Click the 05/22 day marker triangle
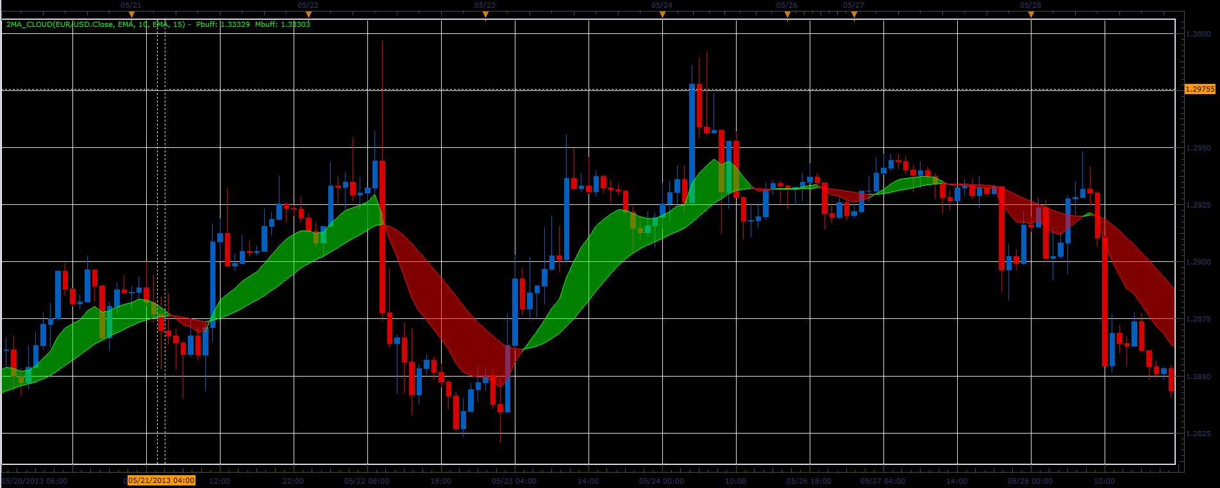 pyautogui.click(x=308, y=14)
